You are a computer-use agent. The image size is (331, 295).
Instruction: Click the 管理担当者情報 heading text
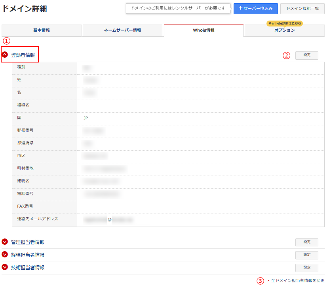(28, 242)
